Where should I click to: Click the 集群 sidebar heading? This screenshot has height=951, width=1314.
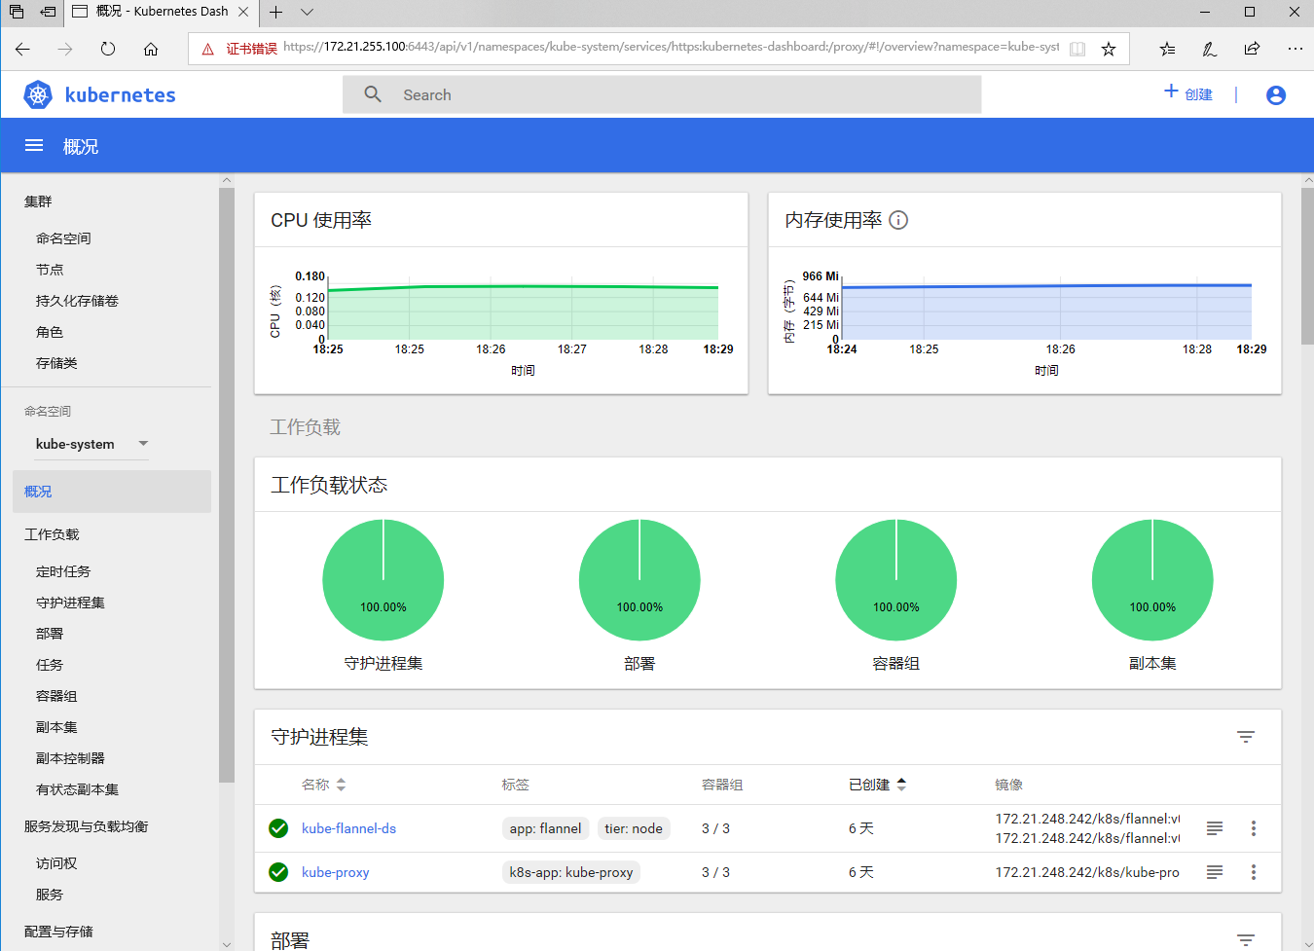(38, 201)
